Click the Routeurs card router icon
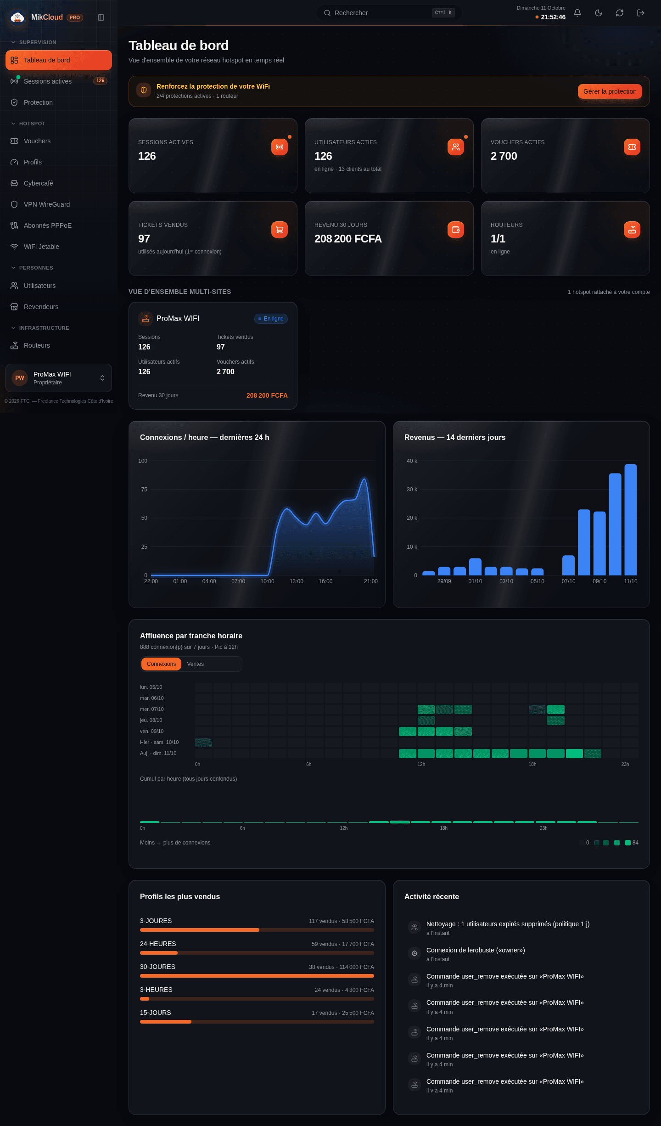Viewport: 661px width, 1126px height. tap(632, 230)
